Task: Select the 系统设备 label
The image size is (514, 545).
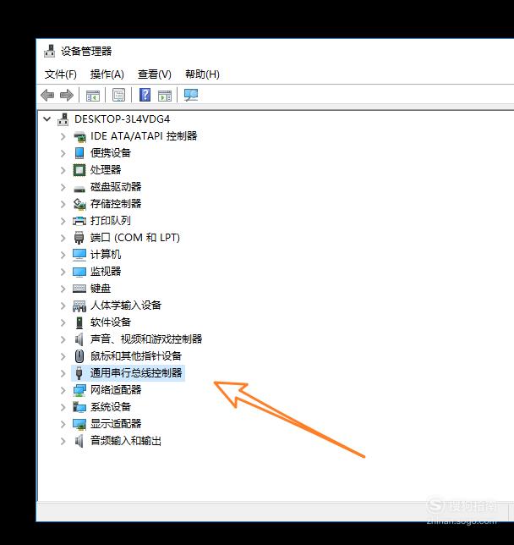Action: pyautogui.click(x=111, y=407)
